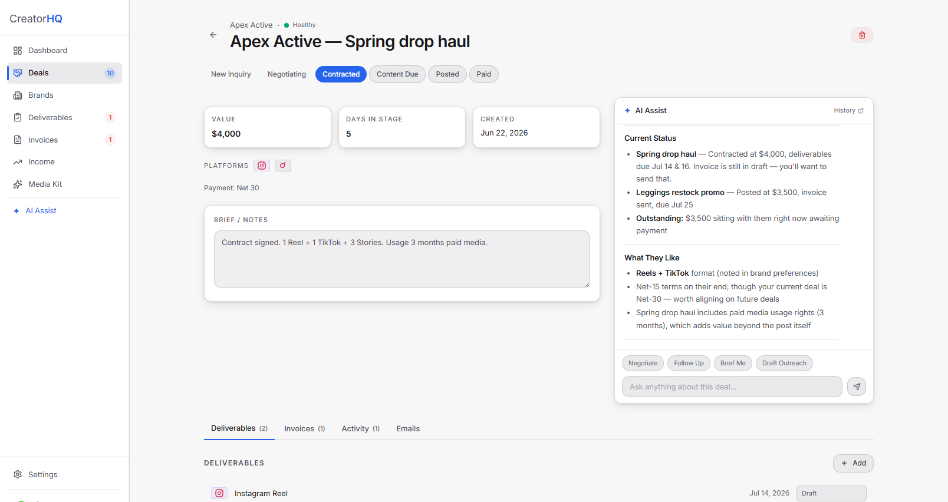Open Dashboard page from sidebar
Viewport: 948px width, 502px height.
(65, 51)
